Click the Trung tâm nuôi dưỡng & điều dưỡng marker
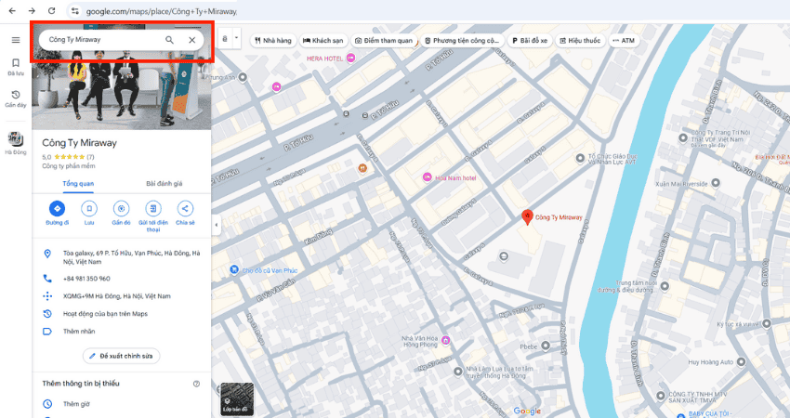790x418 pixels. pos(665,286)
